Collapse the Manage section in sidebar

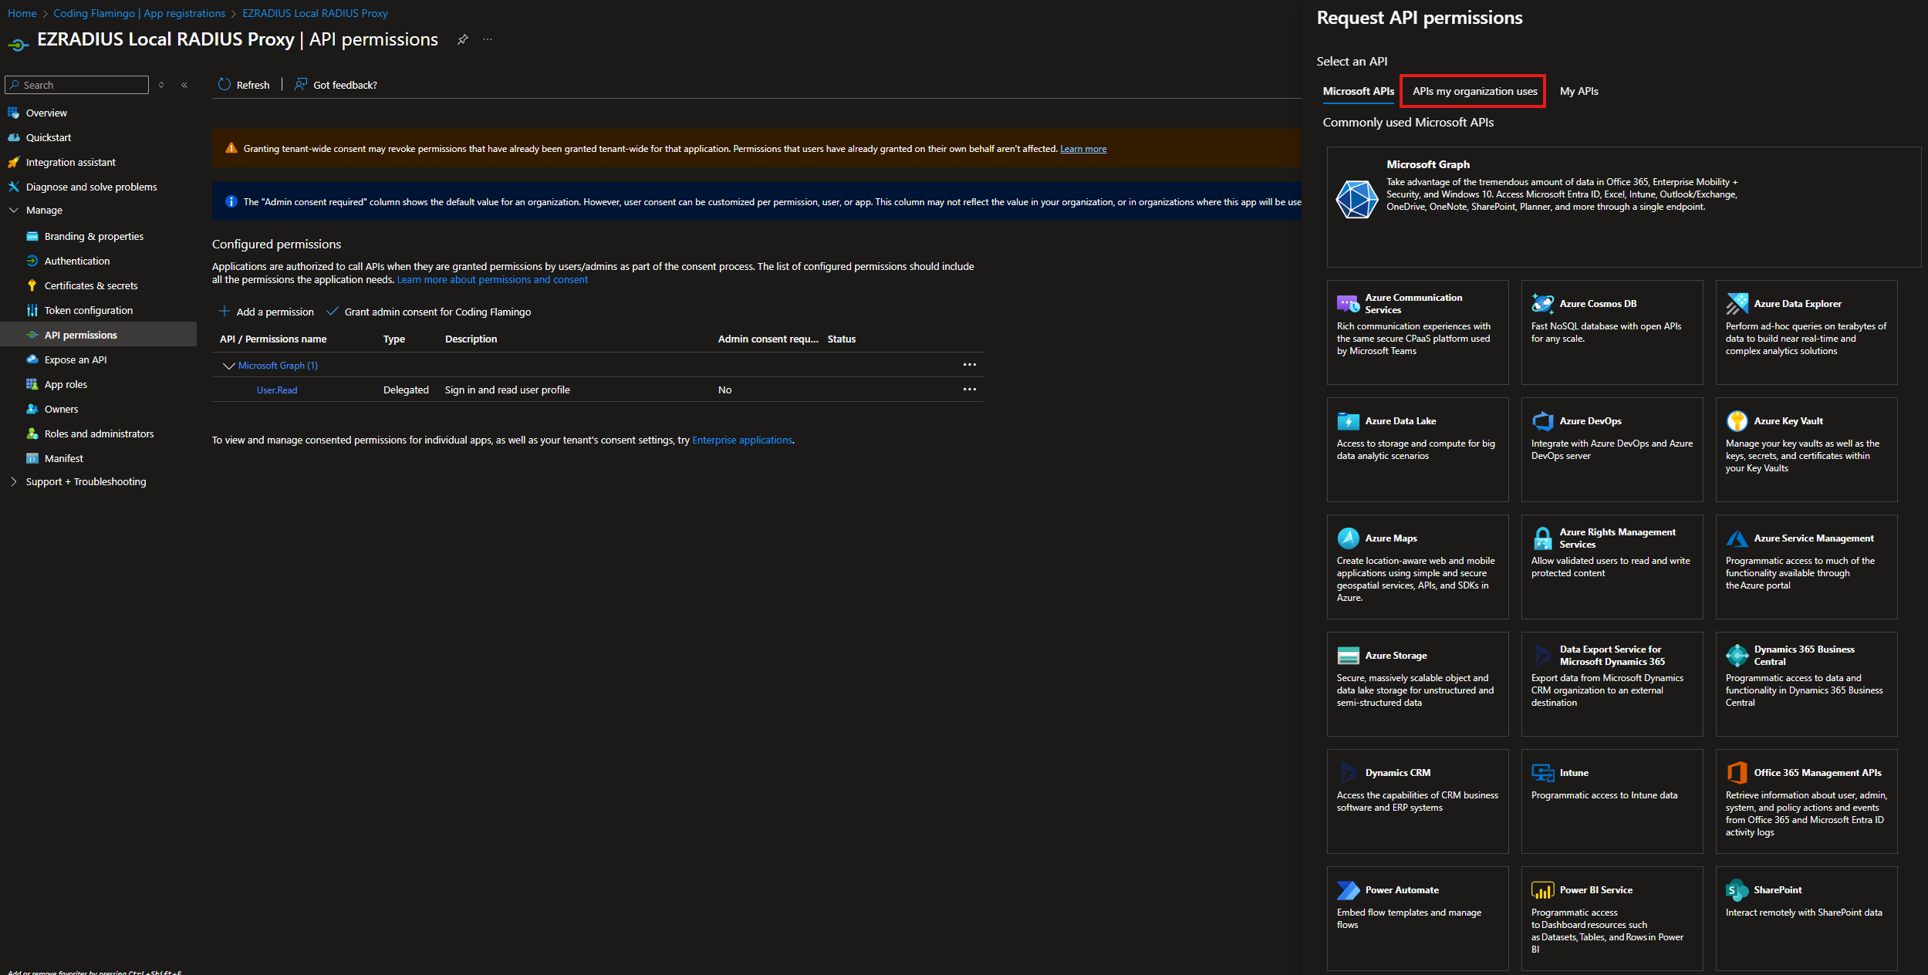[x=13, y=210]
